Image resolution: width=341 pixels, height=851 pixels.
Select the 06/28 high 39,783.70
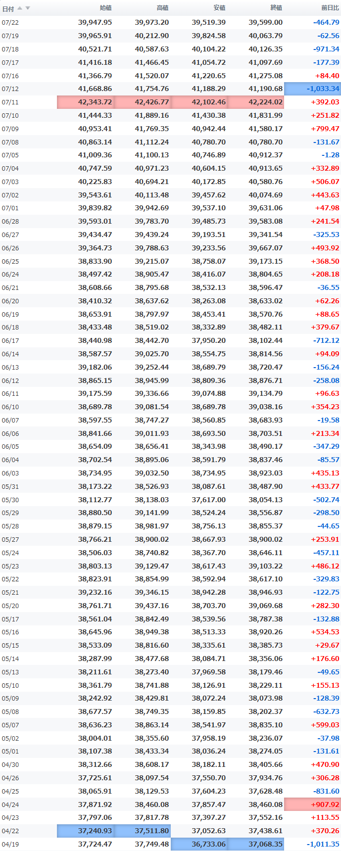coord(152,221)
